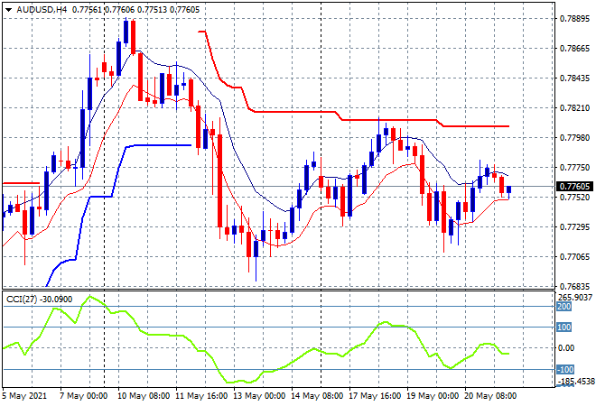596x406 pixels.
Task: Select the thick blue stepped support line
Action: point(163,144)
